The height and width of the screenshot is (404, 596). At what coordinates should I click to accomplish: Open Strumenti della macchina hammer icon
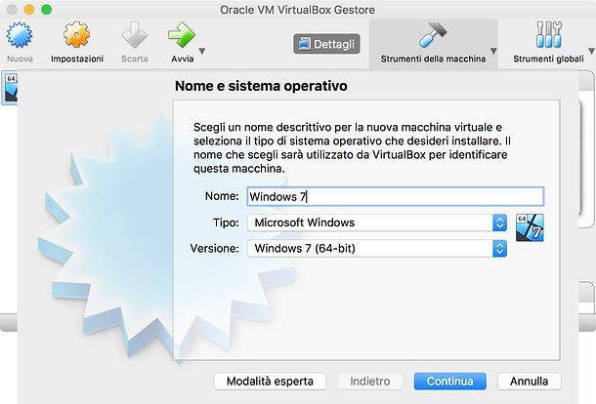pyautogui.click(x=433, y=35)
